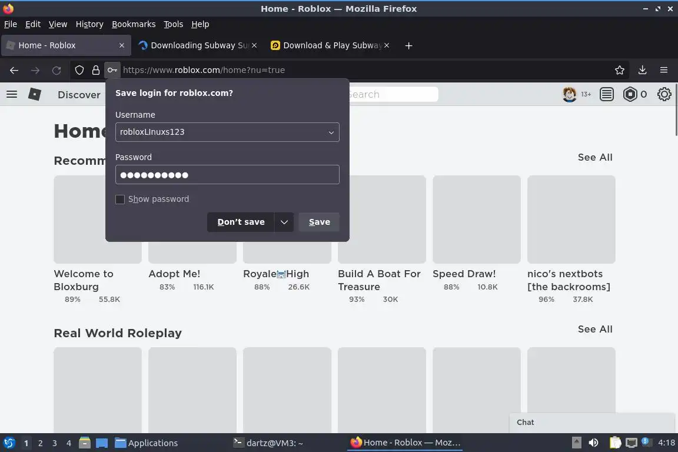The height and width of the screenshot is (452, 678).
Task: Open a new browser tab with plus
Action: (408, 45)
